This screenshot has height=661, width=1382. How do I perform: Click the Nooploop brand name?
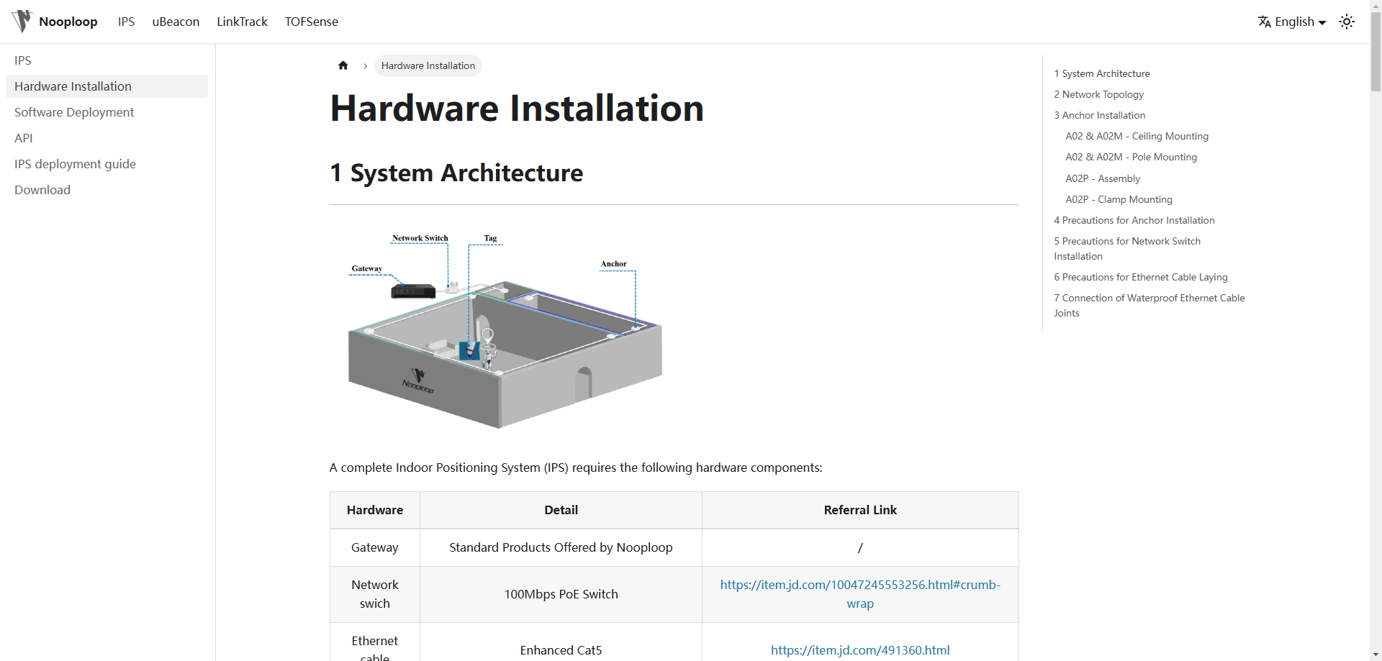(68, 22)
